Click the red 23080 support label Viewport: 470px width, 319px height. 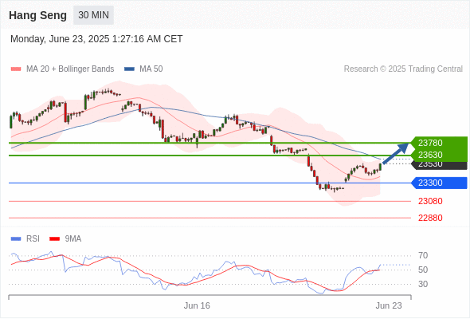[430, 201]
